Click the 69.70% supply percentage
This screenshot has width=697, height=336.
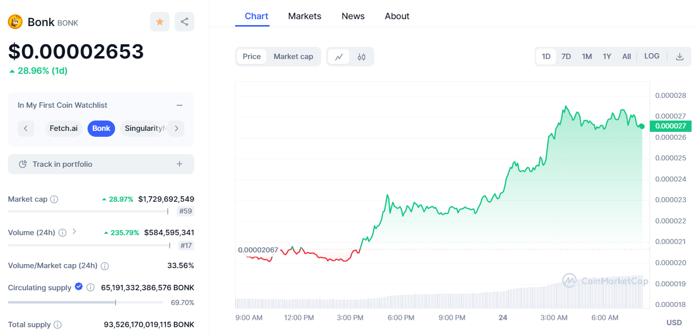182,303
